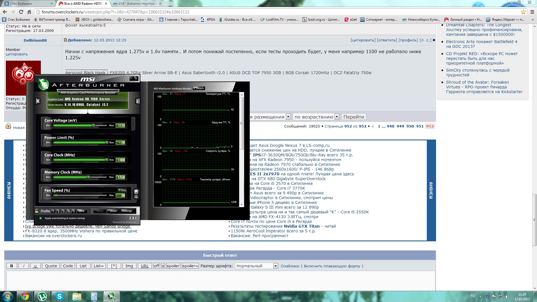Screen dimensions: 537x302
Task: Open the Afterburner info 'i' icon
Action: coord(137,101)
